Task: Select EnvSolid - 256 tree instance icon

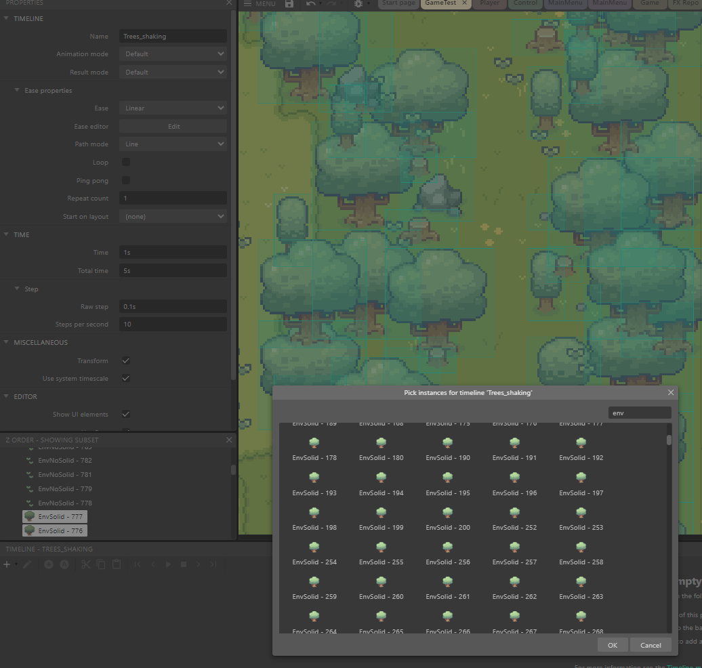Action: coord(448,547)
